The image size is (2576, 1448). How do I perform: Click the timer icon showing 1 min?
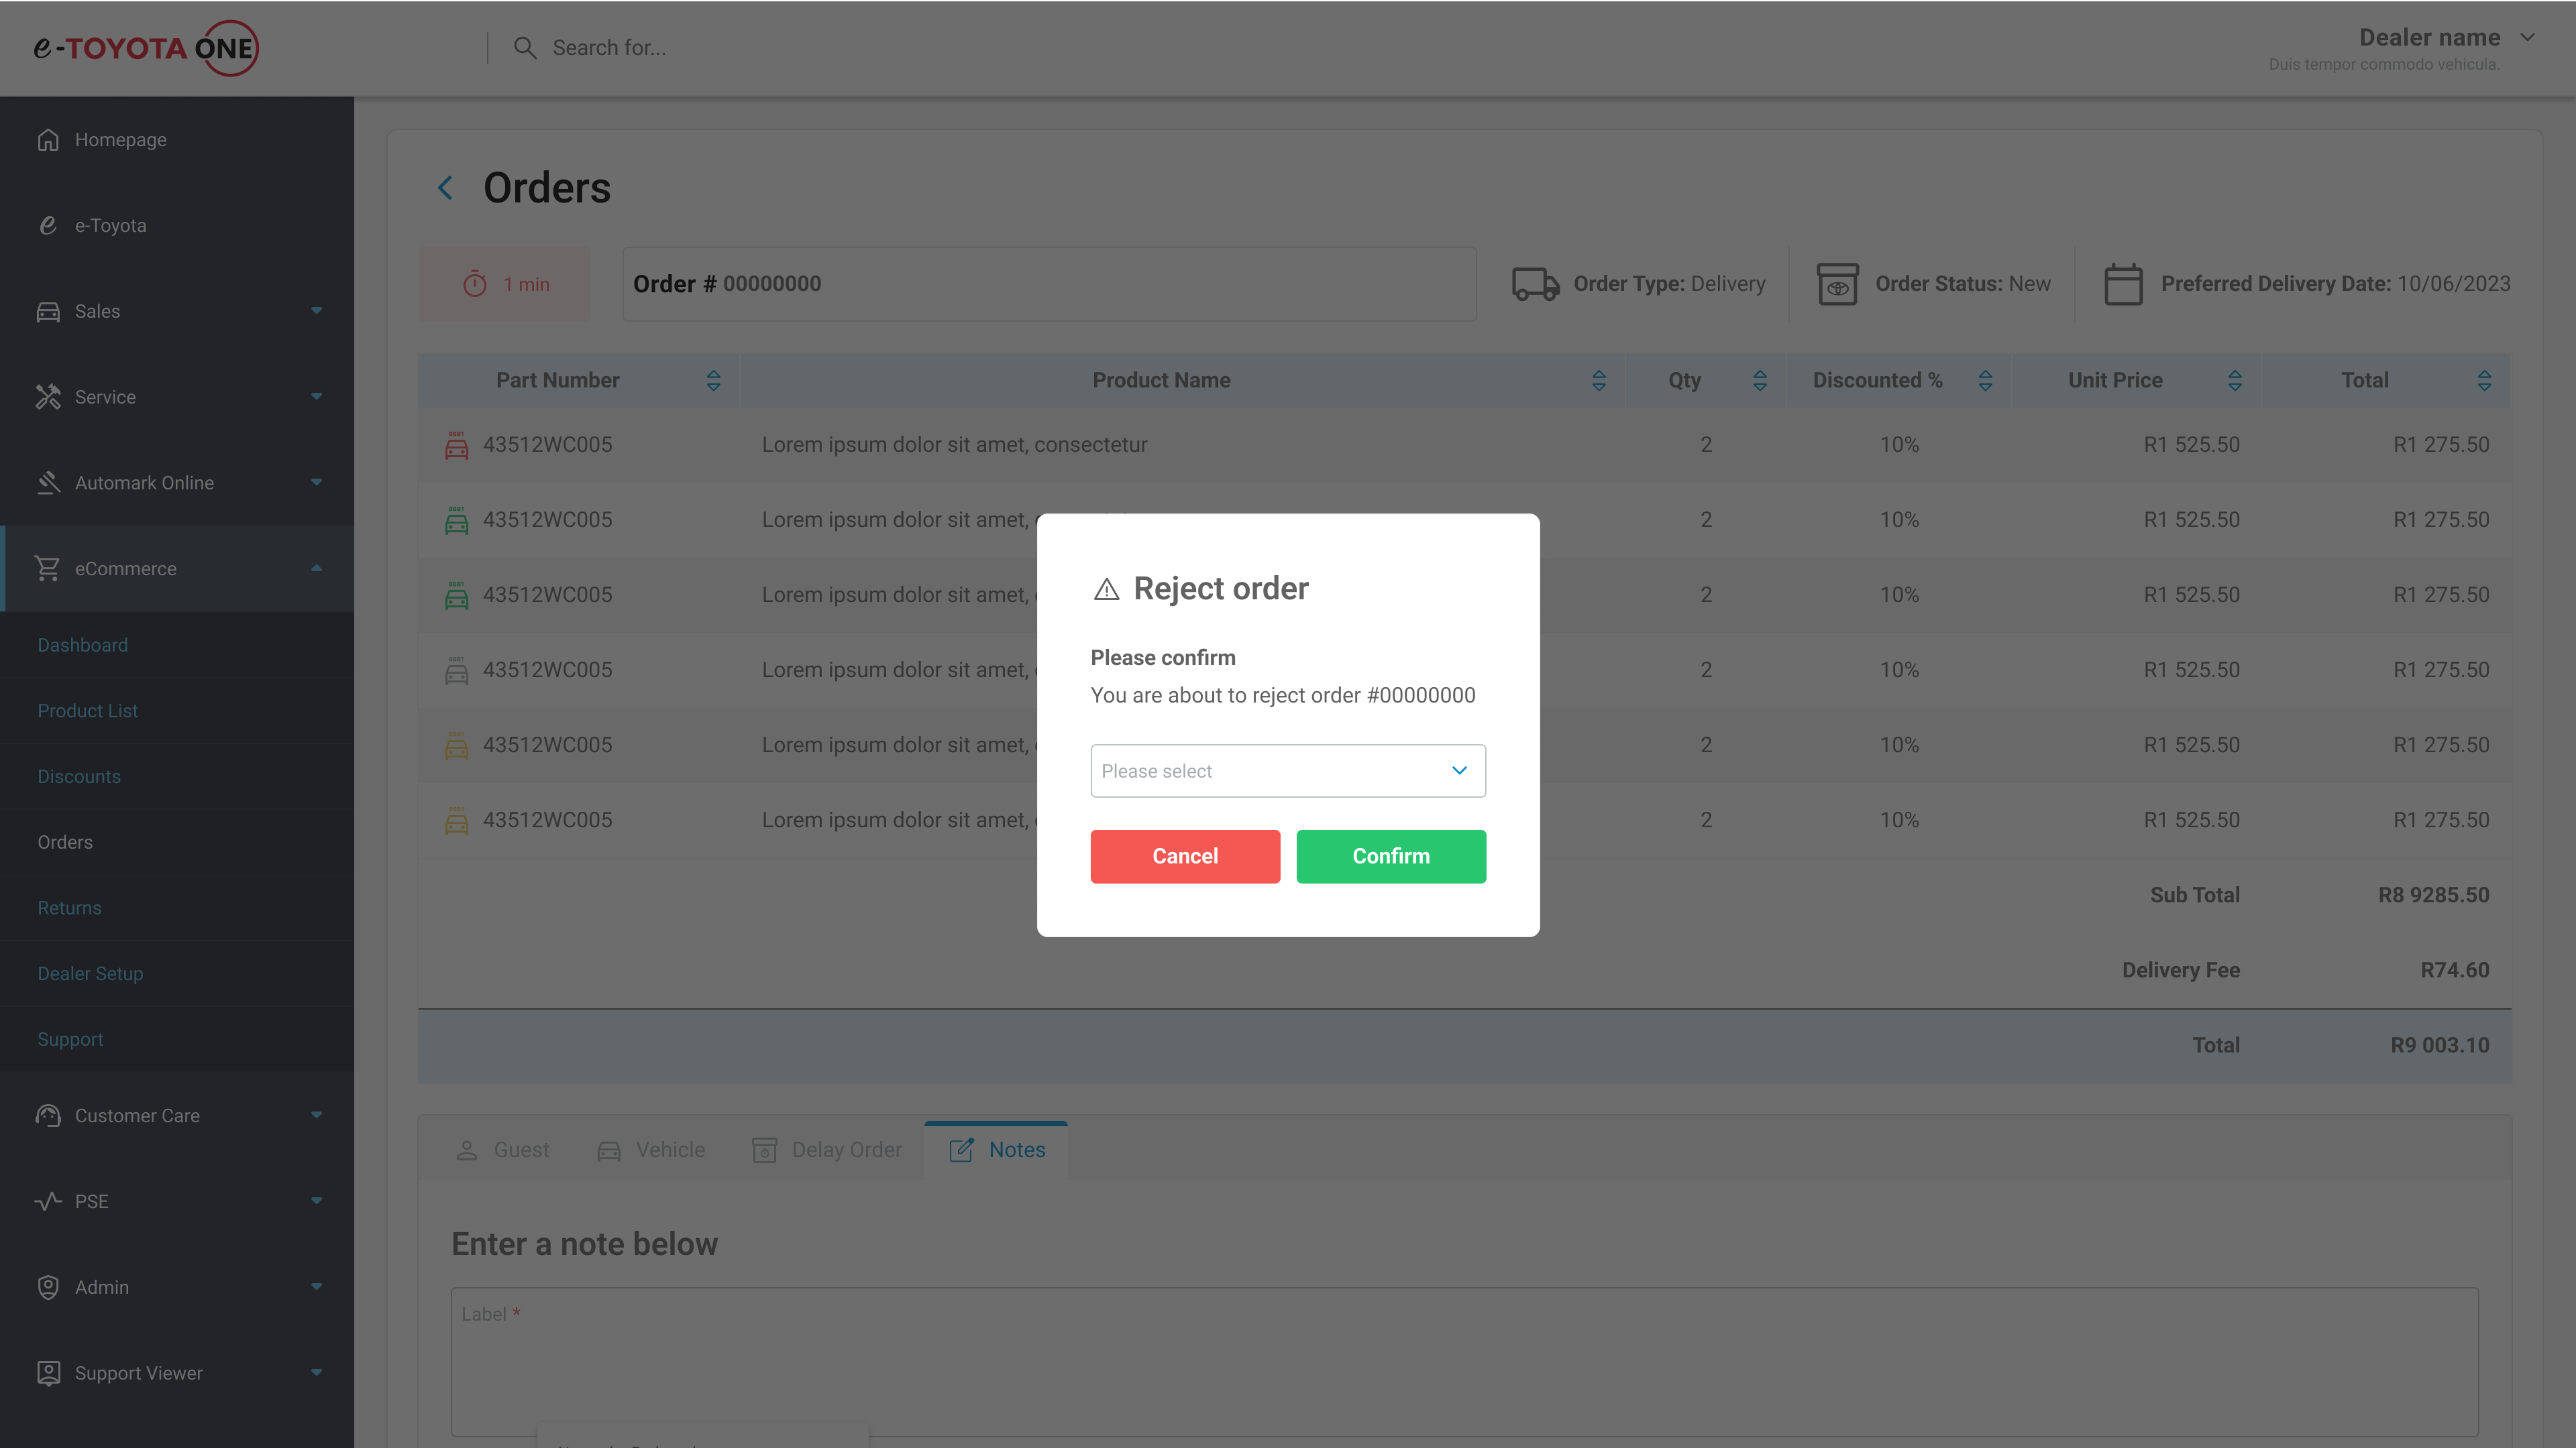click(x=475, y=285)
